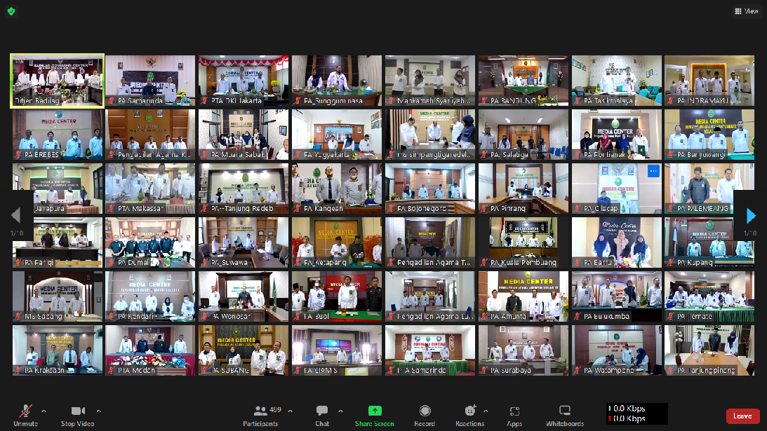Open the Apps panel
The width and height of the screenshot is (767, 431).
(514, 414)
